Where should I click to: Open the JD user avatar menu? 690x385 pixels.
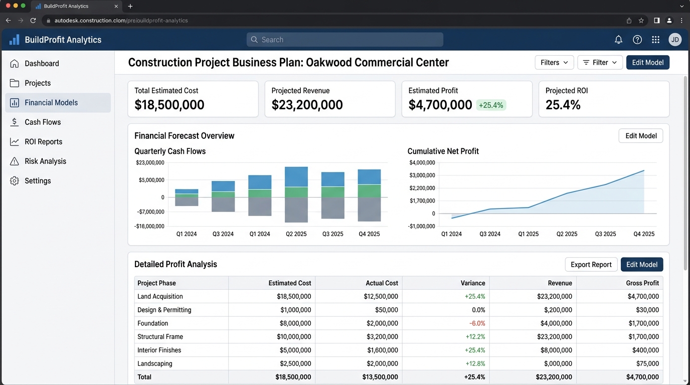pyautogui.click(x=675, y=40)
